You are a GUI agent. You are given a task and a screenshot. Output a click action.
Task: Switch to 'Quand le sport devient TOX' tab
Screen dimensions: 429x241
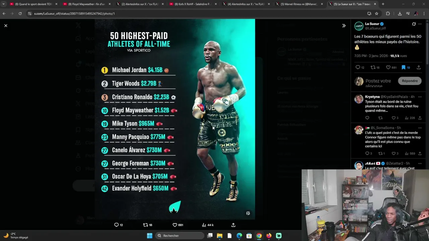click(x=33, y=4)
